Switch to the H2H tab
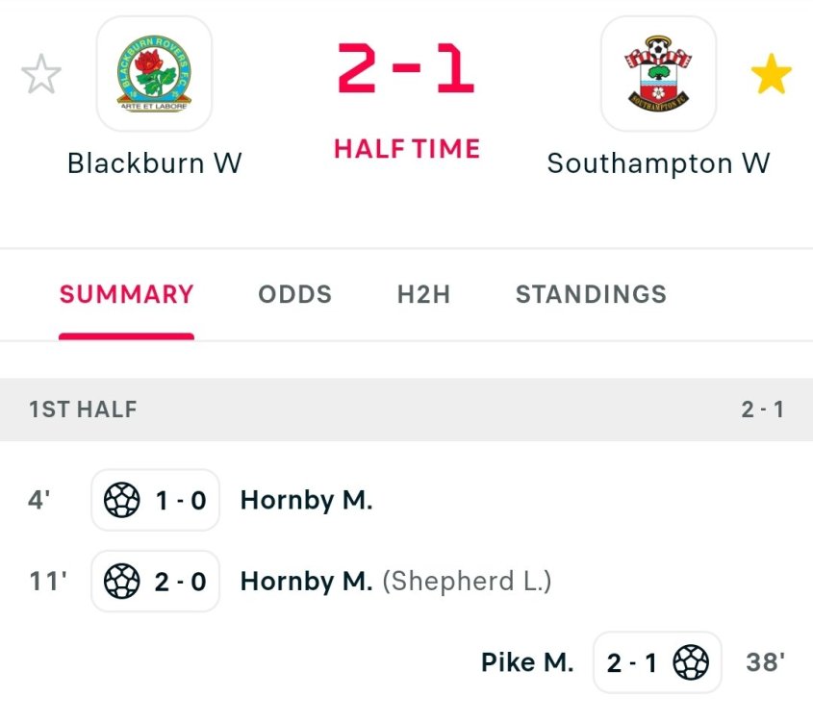Image resolution: width=813 pixels, height=721 pixels. coord(423,294)
